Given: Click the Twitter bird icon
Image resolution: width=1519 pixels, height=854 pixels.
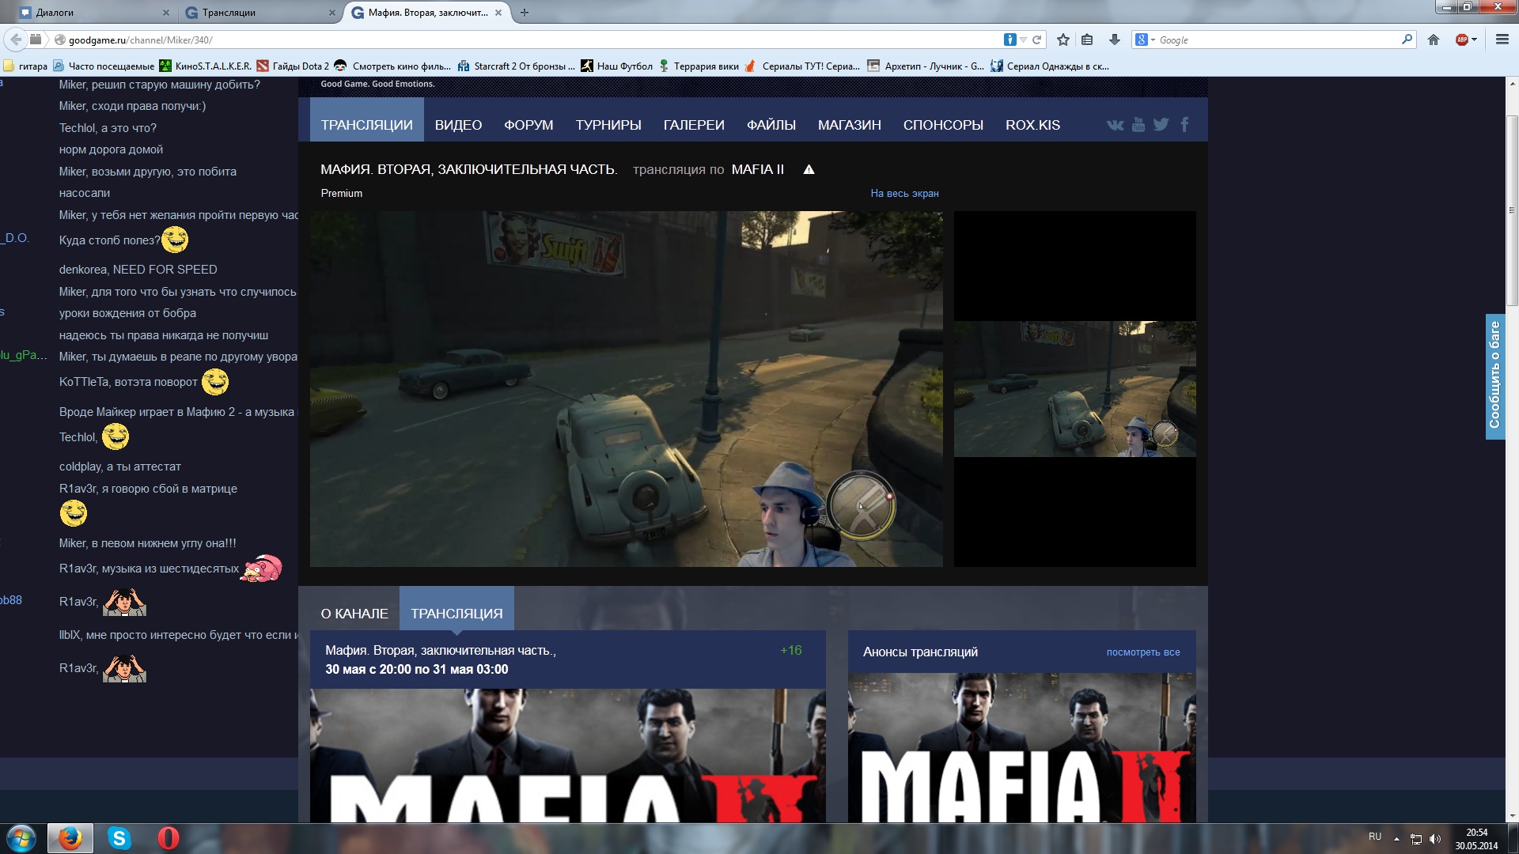Looking at the screenshot, I should point(1161,125).
